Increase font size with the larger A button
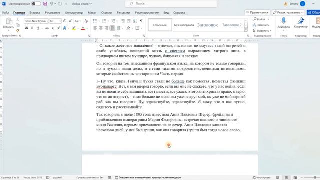The image size is (320, 180). pyautogui.click(x=64, y=21)
